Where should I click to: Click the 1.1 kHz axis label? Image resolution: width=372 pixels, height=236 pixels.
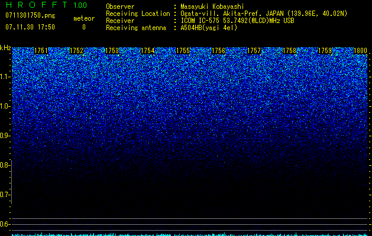[4, 77]
